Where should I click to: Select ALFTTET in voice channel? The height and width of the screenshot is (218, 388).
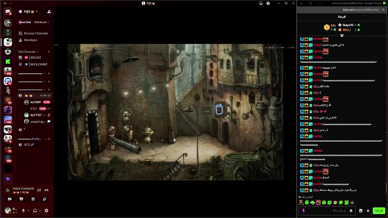(x=37, y=115)
